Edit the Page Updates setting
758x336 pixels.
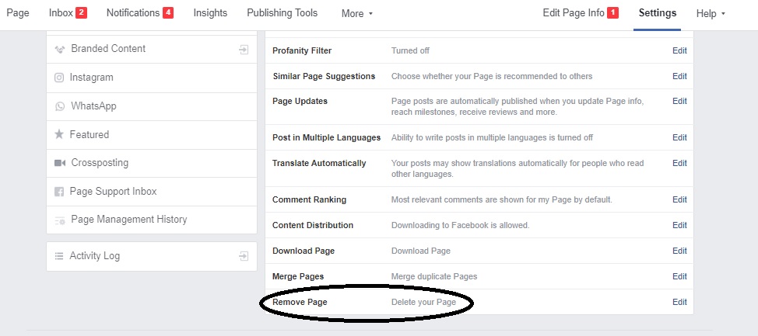(x=679, y=101)
